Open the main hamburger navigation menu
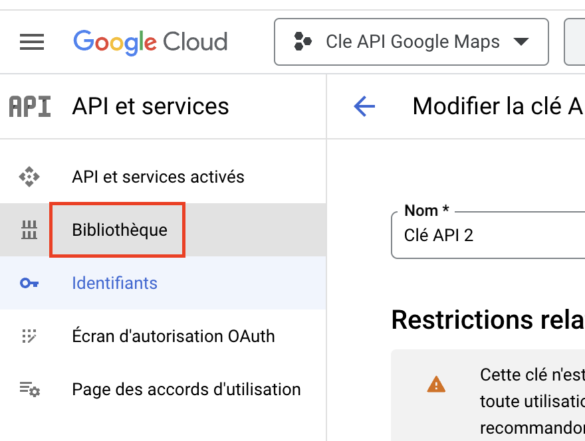 pos(32,43)
